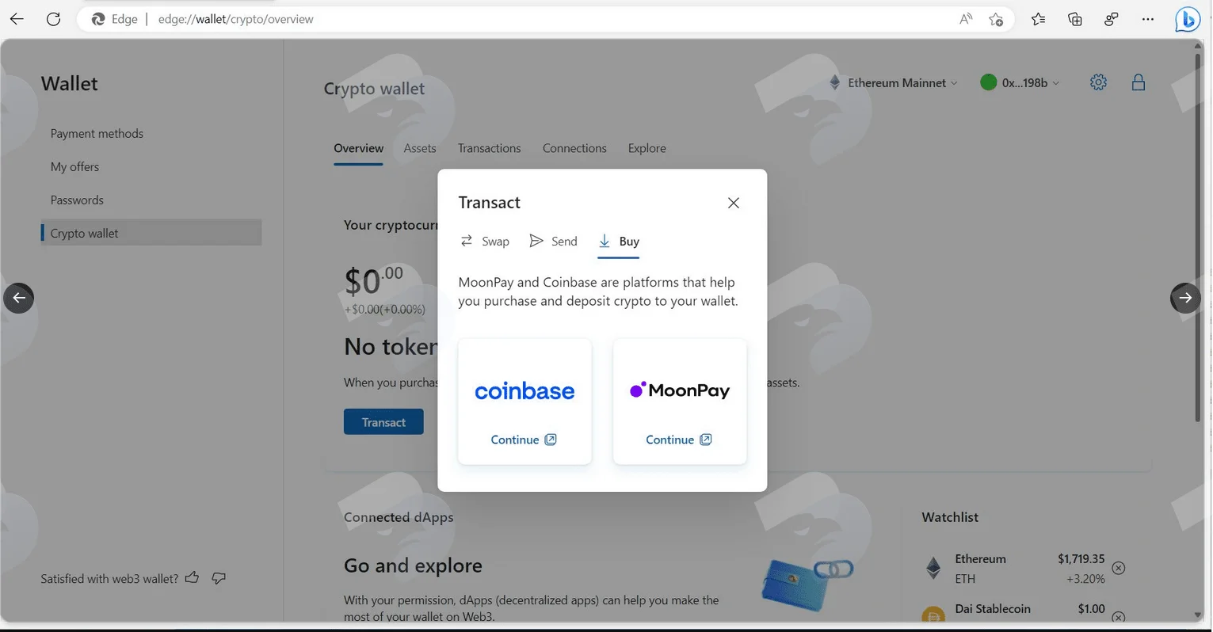Switch to the Swap tab
Screen dimensions: 1213x632
485,242
